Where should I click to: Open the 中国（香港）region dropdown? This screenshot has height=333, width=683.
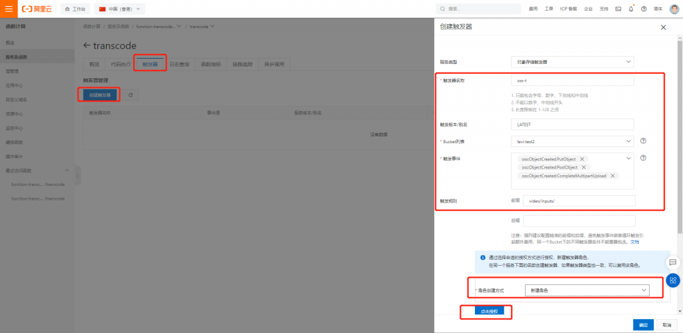(120, 9)
